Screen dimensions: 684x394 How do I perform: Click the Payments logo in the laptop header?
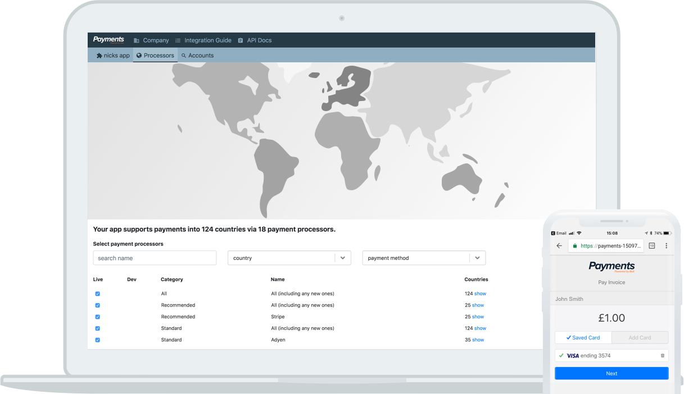click(108, 40)
